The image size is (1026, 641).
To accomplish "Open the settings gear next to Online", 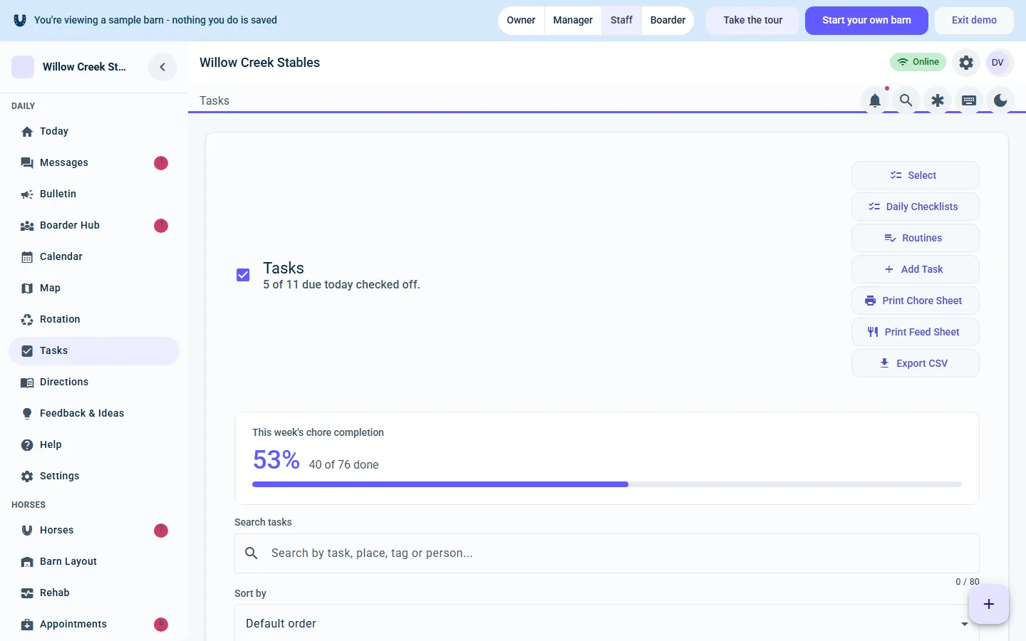I will coord(966,63).
